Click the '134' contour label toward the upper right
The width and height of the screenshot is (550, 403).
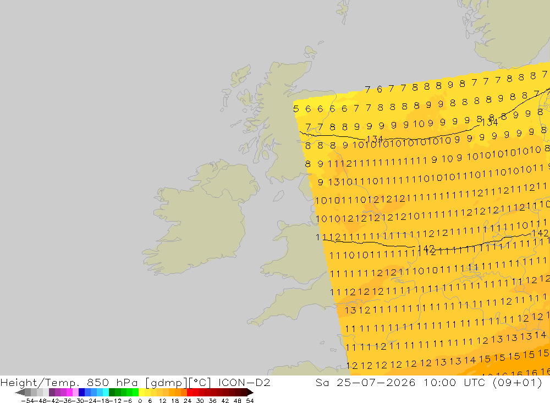point(490,123)
